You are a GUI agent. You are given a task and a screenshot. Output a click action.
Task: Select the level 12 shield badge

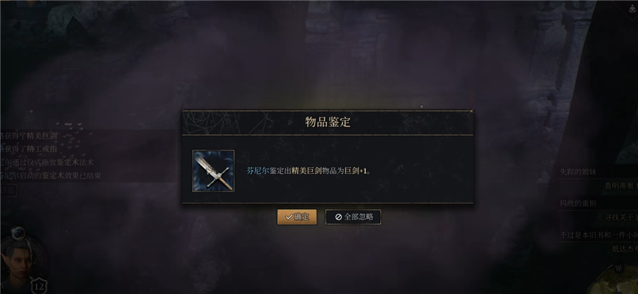[x=39, y=286]
